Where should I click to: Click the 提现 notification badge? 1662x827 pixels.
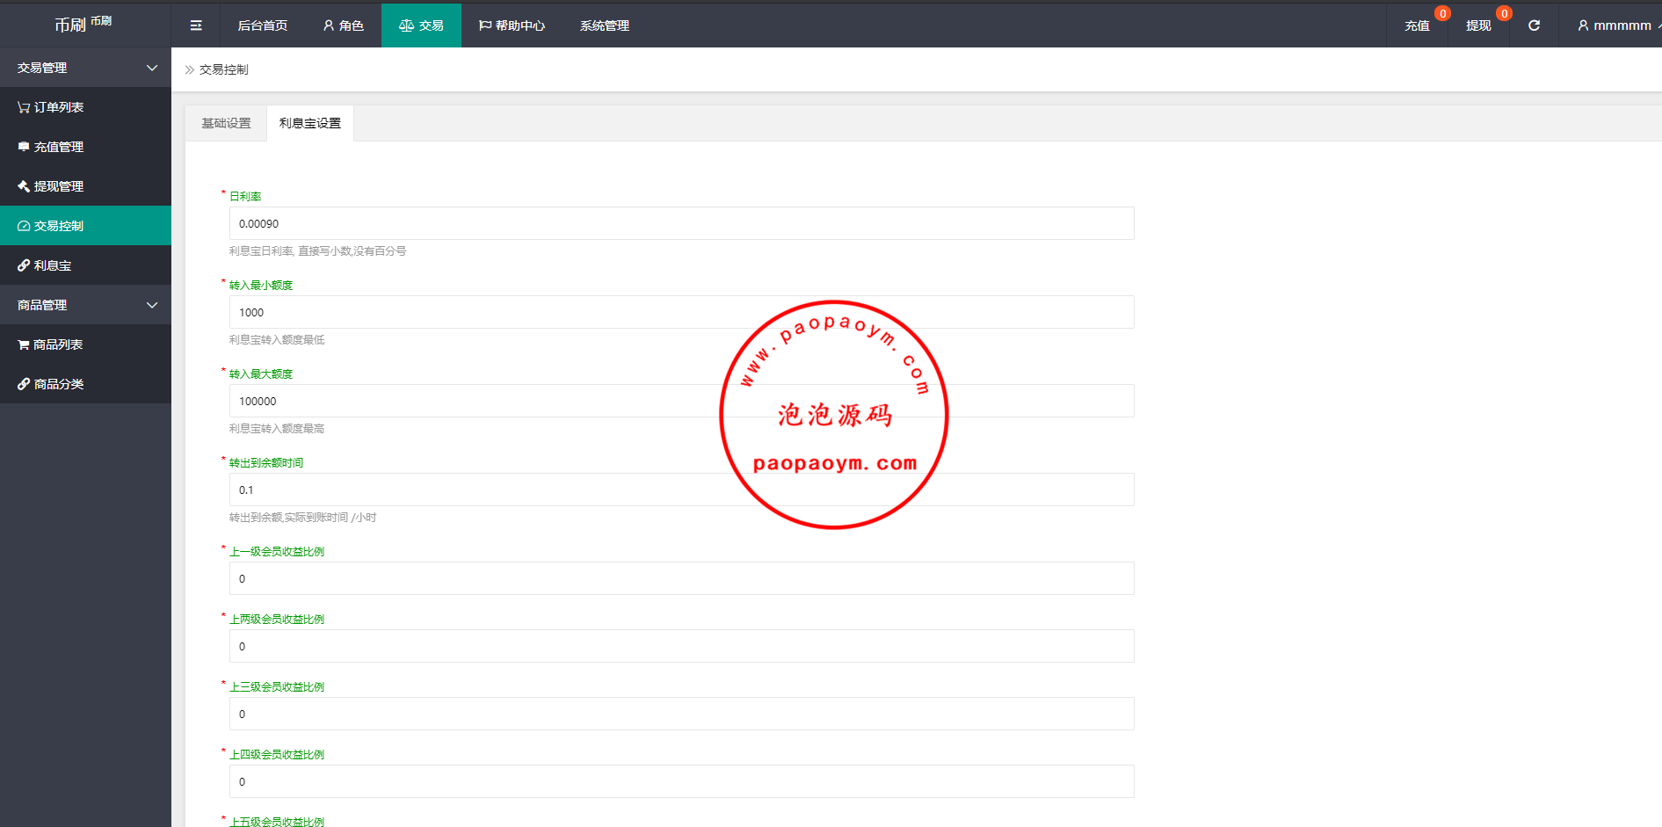pos(1504,13)
